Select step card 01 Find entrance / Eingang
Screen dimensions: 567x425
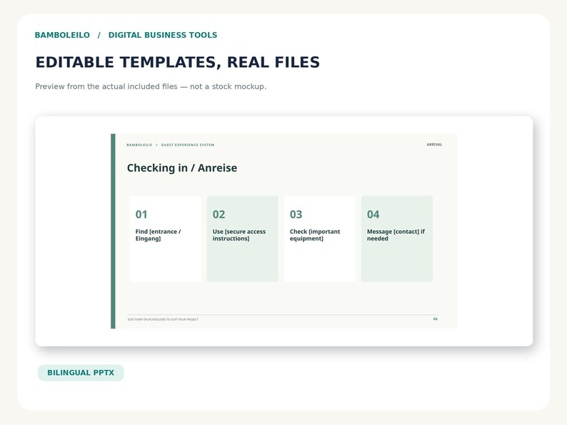click(165, 239)
